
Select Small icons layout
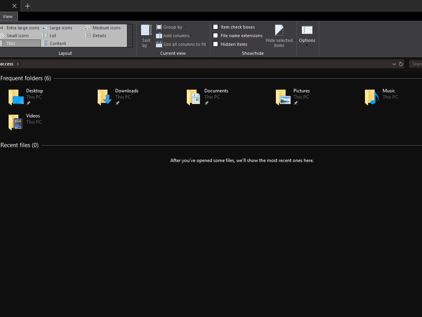point(15,36)
